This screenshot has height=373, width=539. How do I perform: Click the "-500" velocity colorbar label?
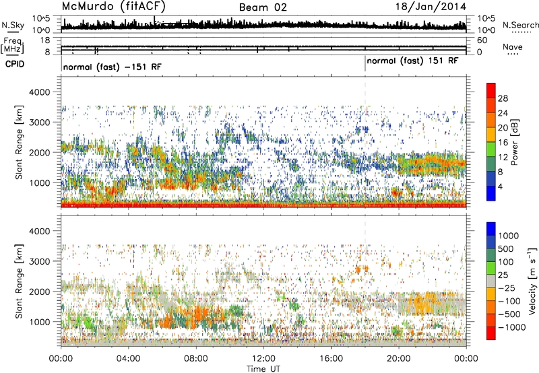click(x=509, y=314)
